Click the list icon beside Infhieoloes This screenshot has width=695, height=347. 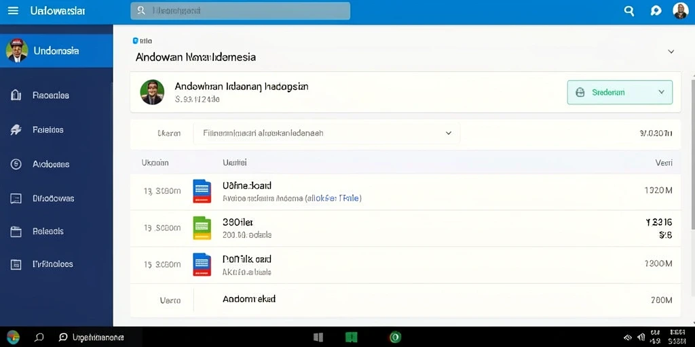point(16,264)
